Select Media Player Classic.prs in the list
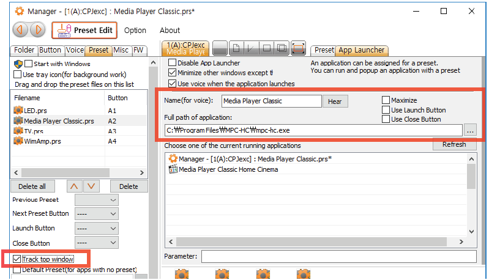 click(x=78, y=121)
